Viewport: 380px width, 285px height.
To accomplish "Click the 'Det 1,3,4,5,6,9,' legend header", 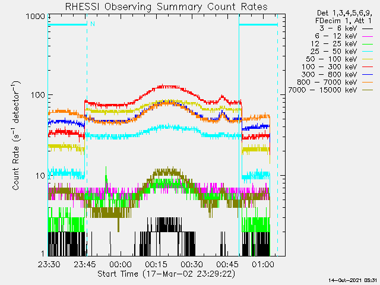I will pyautogui.click(x=344, y=13).
